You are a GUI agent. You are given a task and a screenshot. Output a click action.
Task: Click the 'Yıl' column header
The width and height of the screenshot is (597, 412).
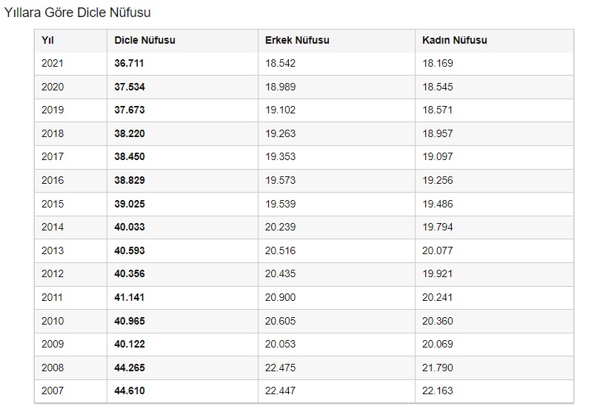click(47, 40)
